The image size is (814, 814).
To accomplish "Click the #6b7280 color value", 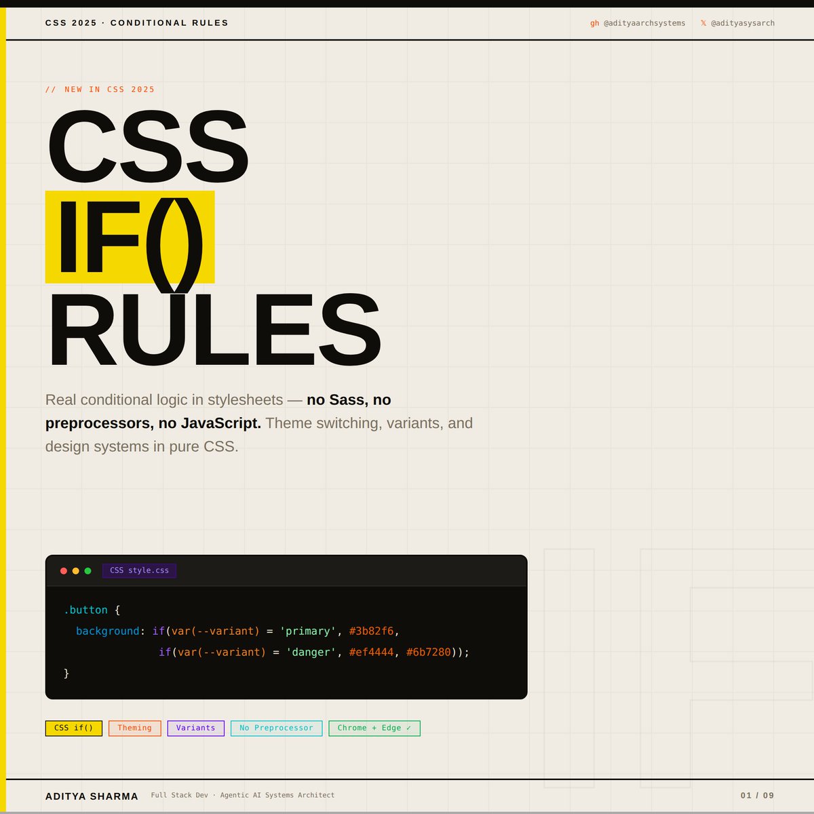I will [429, 653].
